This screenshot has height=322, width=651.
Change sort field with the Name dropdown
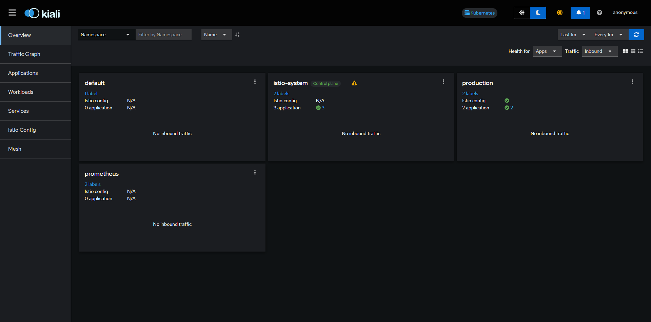(x=216, y=35)
